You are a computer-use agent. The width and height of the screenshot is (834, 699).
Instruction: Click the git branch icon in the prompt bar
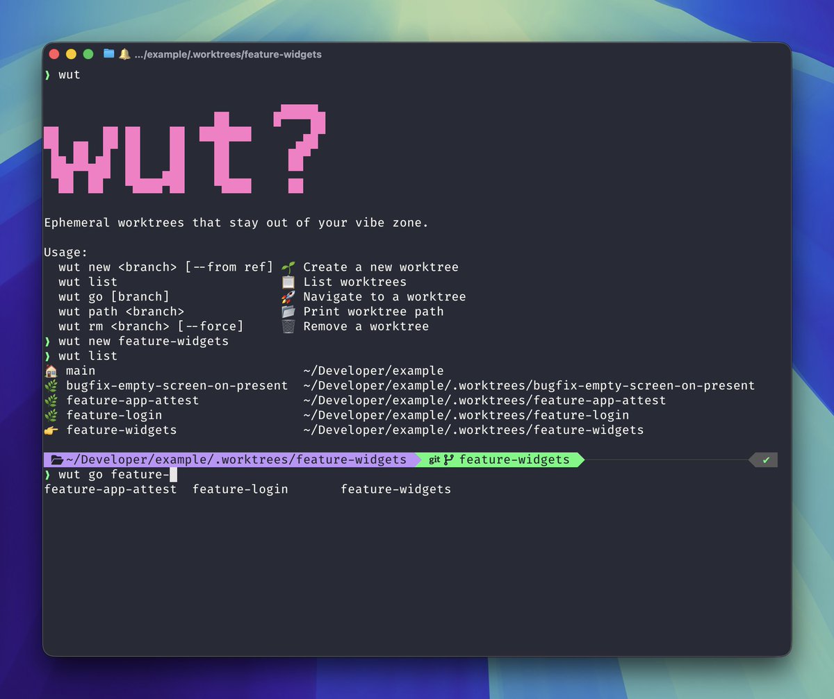[x=449, y=460]
